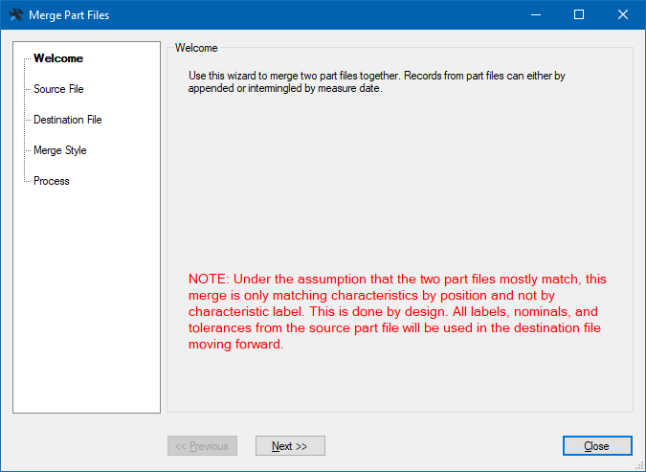Go to the Source File step
The width and height of the screenshot is (646, 472).
(58, 89)
